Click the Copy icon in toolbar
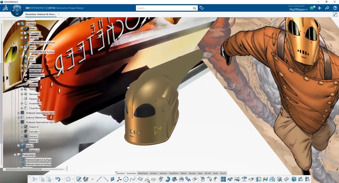The width and height of the screenshot is (339, 183). click(x=42, y=179)
